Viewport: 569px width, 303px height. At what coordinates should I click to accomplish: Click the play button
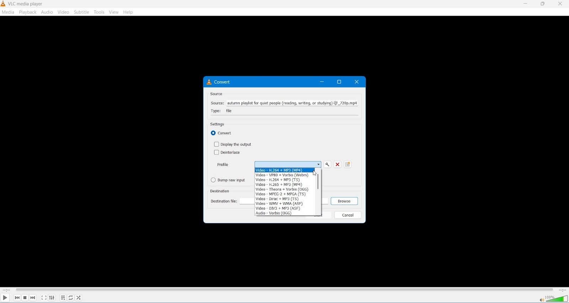(5, 298)
